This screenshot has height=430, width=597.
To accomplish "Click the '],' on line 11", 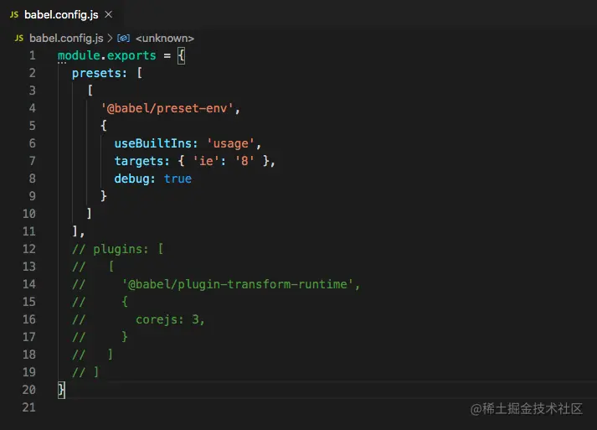I will click(78, 231).
